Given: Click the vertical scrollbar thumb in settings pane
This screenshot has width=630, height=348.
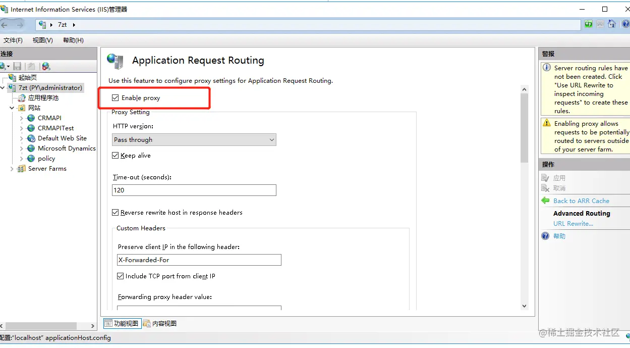Looking at the screenshot, I should pos(524,127).
